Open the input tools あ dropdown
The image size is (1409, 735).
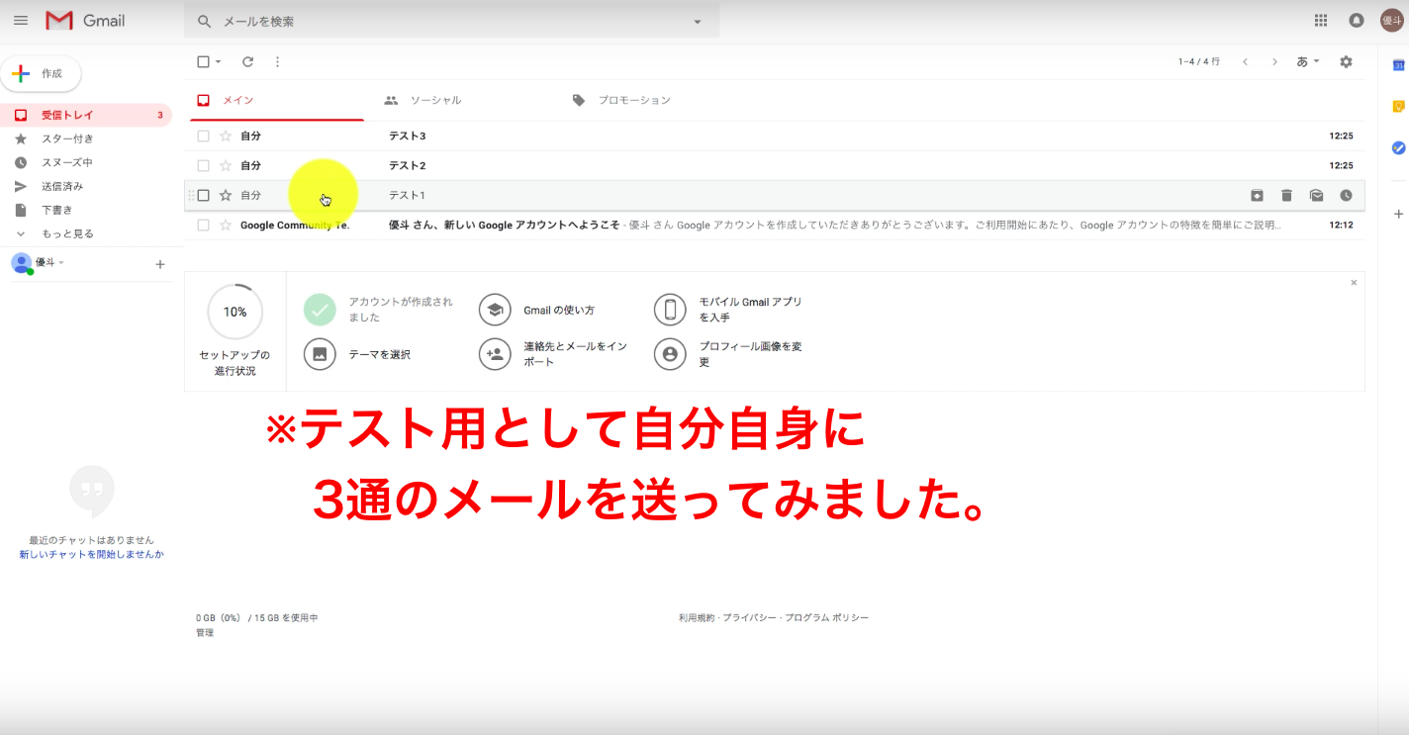pyautogui.click(x=1308, y=61)
